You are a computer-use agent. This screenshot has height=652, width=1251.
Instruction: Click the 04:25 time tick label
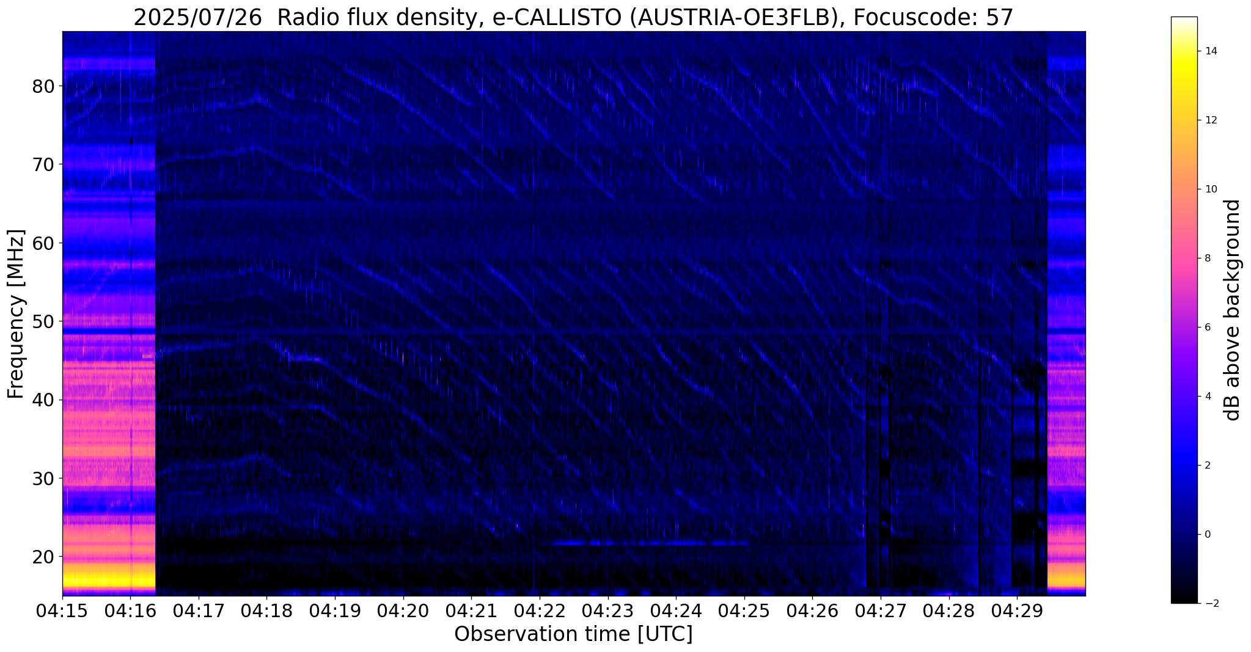coord(744,611)
